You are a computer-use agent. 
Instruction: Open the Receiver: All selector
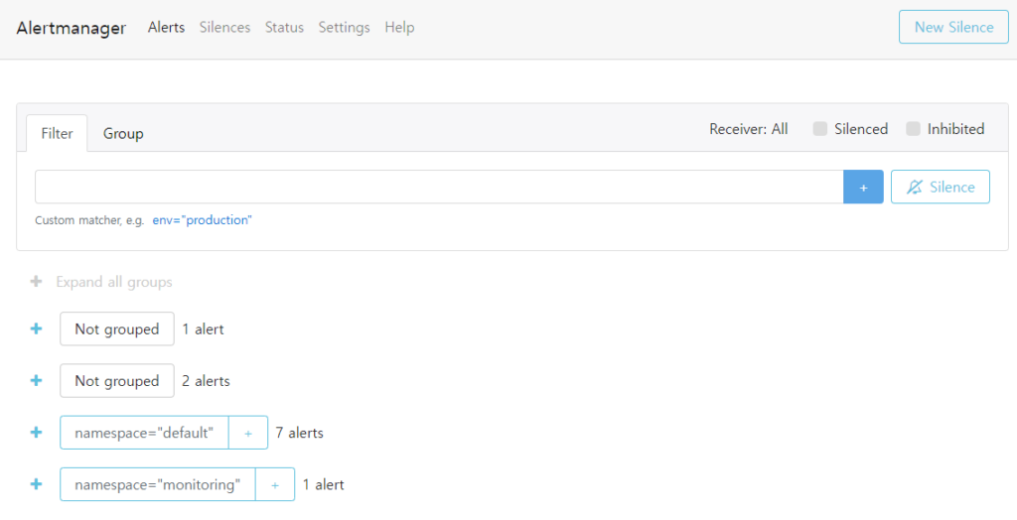(749, 129)
